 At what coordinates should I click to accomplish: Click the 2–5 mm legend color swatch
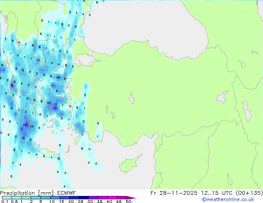pos(36,198)
